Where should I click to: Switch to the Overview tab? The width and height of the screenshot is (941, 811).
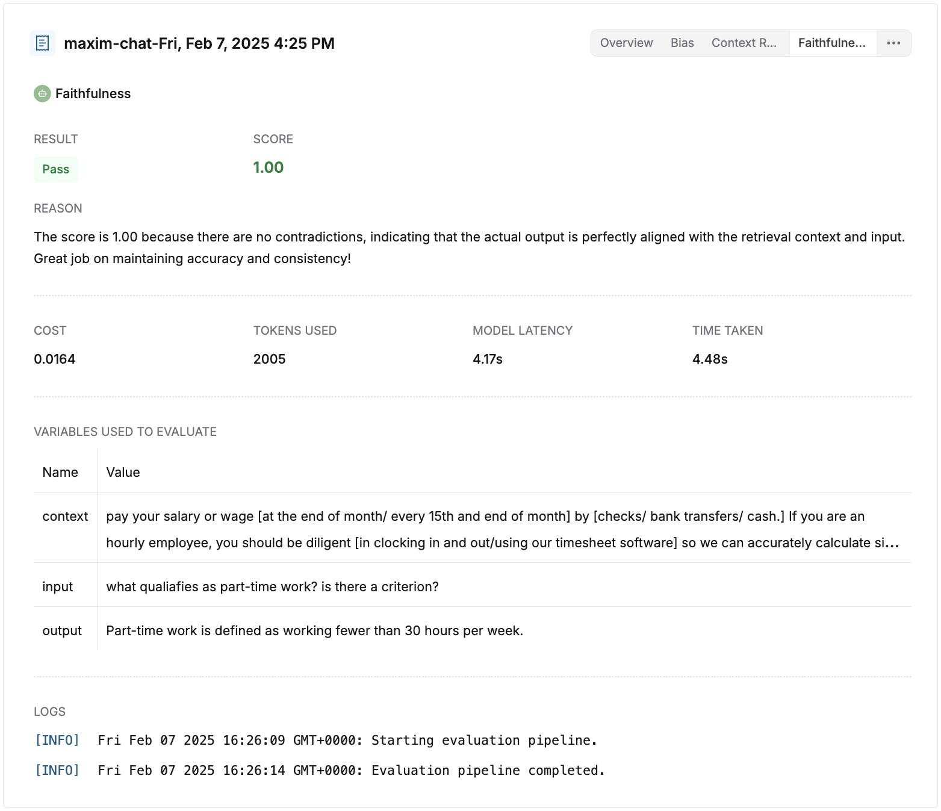pos(626,43)
